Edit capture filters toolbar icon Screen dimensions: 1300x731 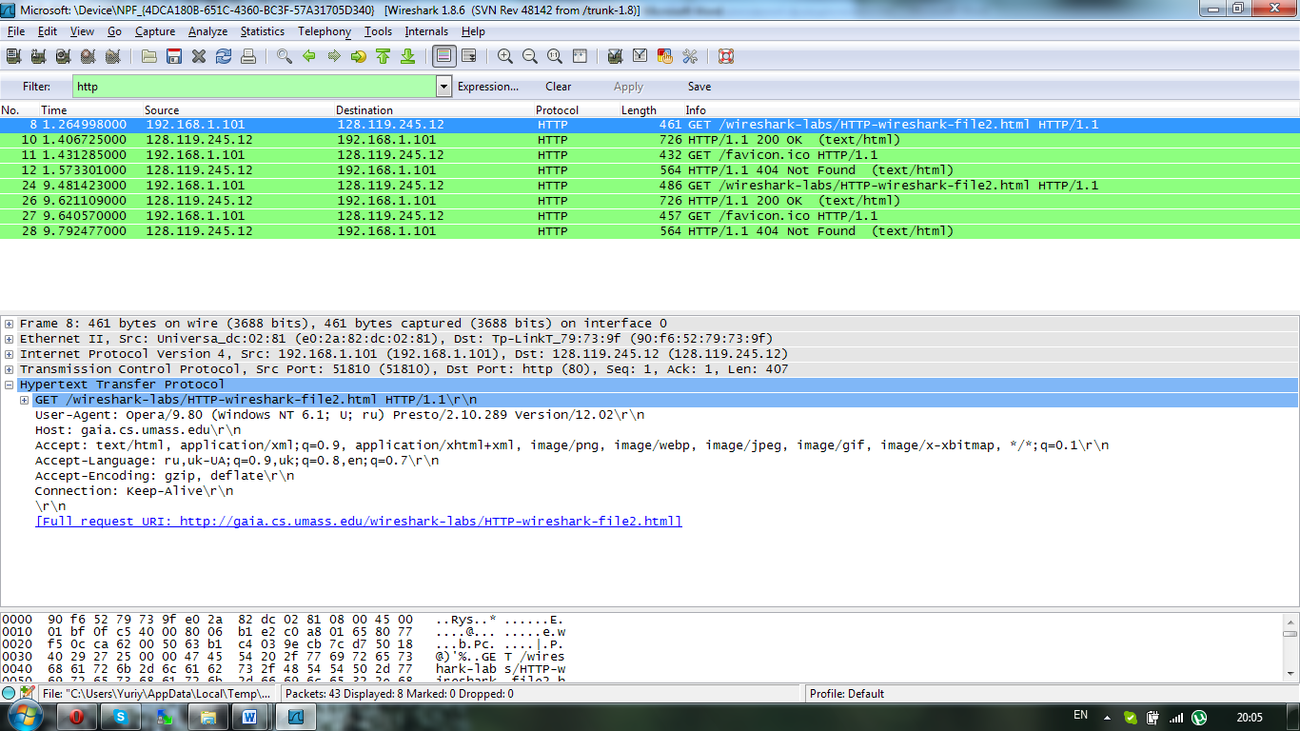tap(616, 56)
